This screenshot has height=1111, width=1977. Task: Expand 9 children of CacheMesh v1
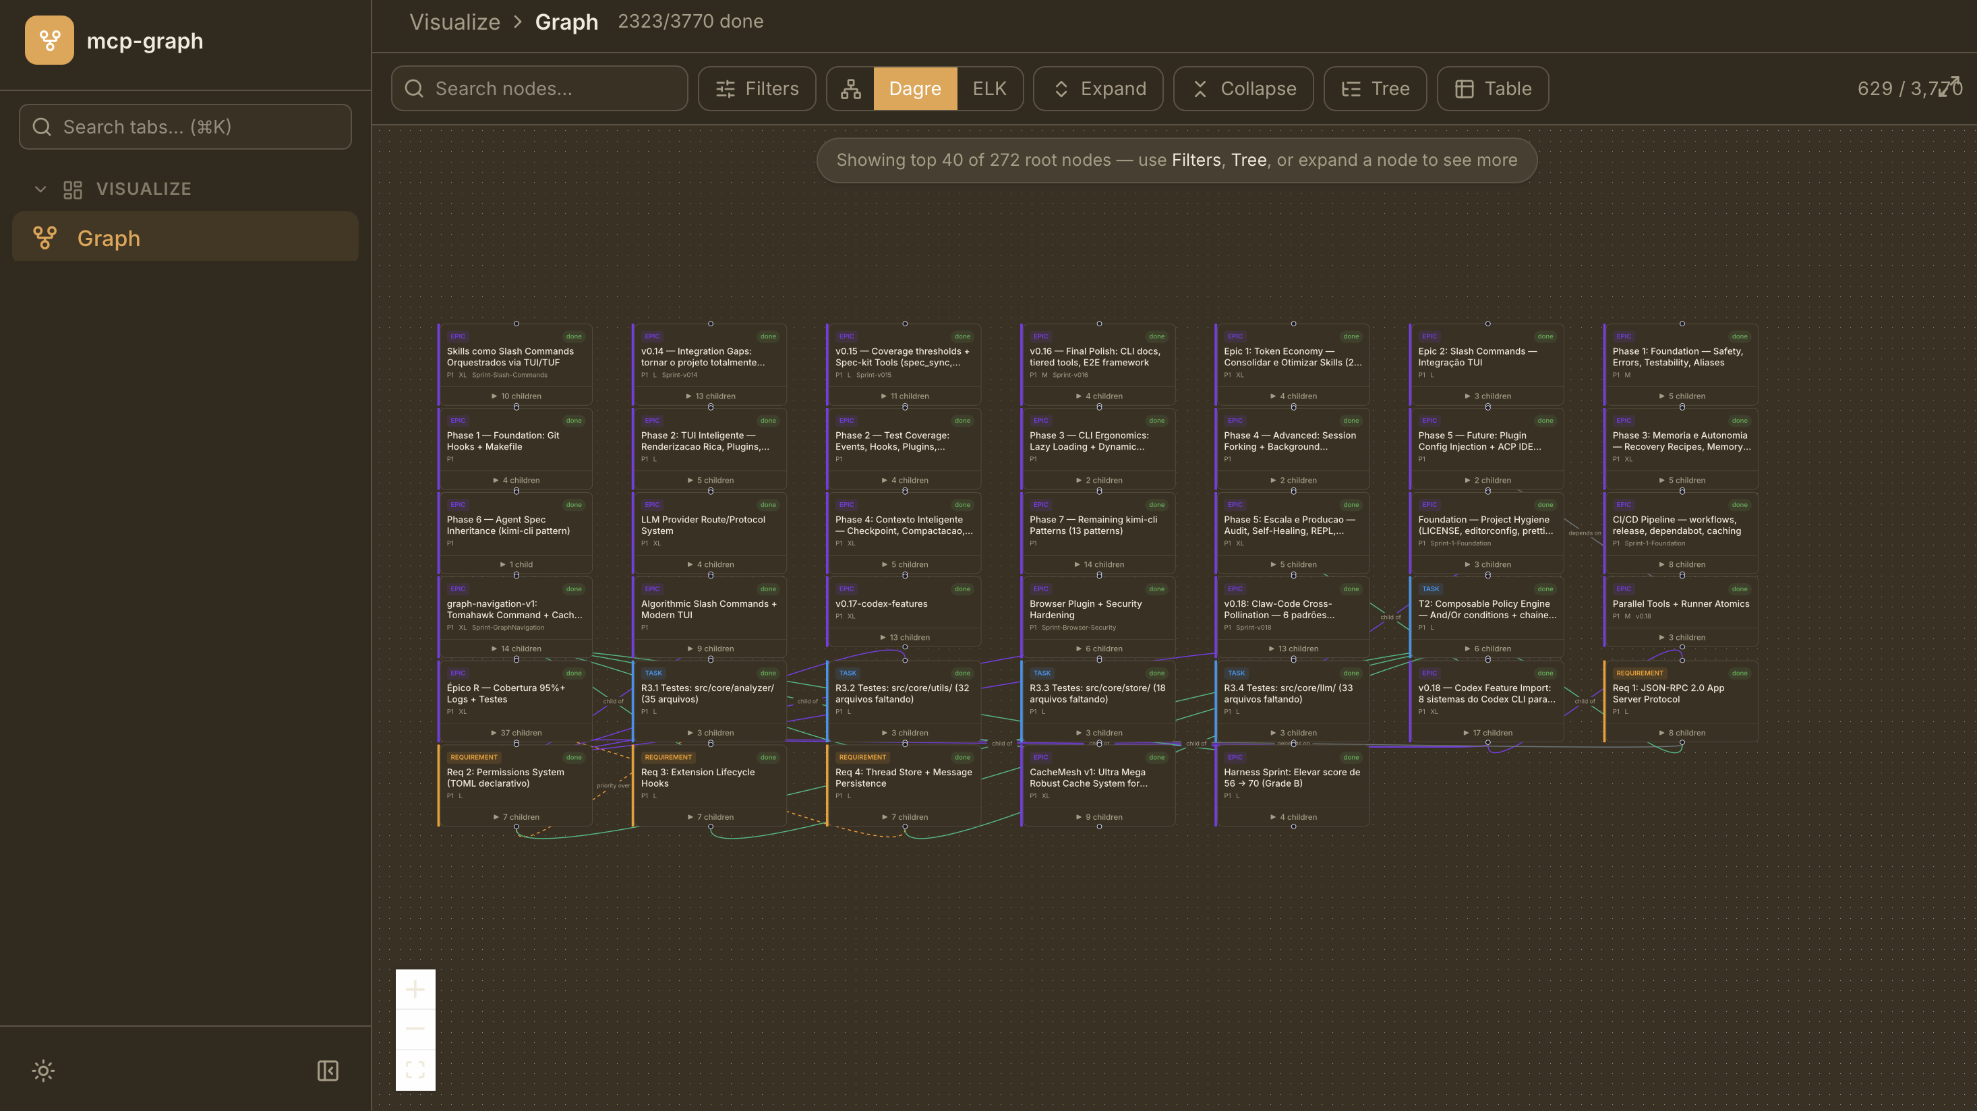[x=1098, y=817]
